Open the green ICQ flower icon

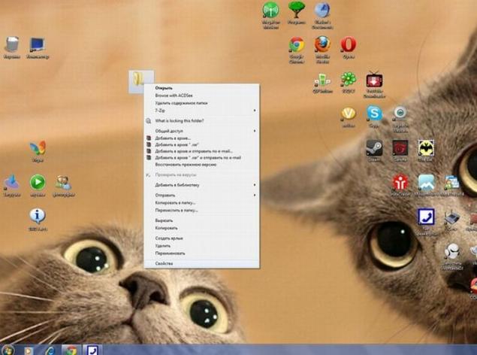[x=349, y=80]
